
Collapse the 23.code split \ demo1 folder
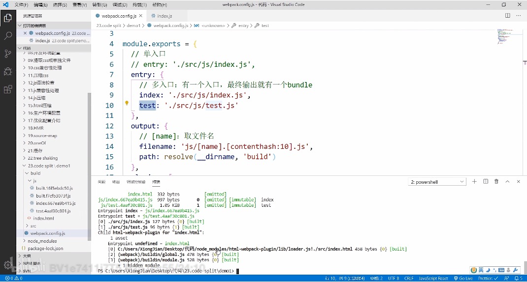(54, 166)
